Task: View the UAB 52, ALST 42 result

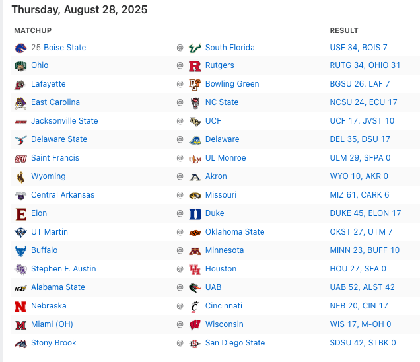Action: coord(363,287)
